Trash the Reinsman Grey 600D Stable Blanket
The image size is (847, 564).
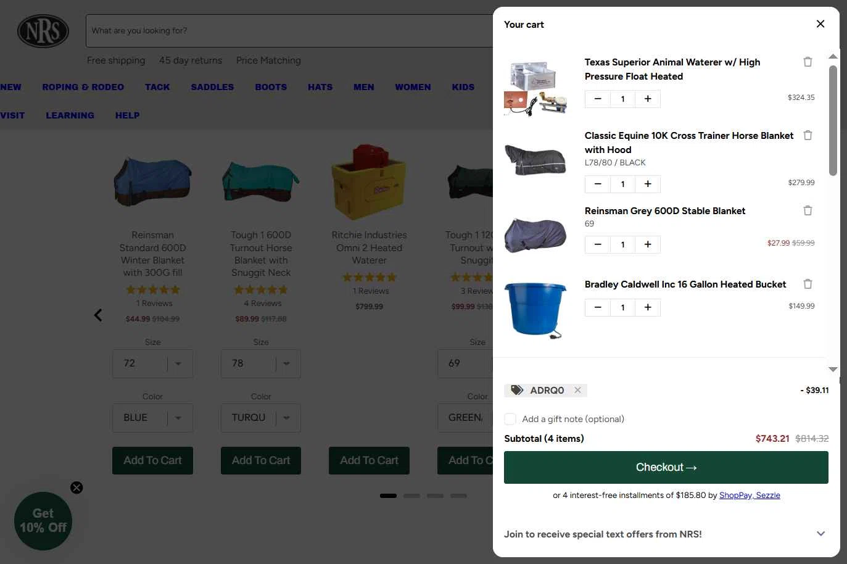click(x=808, y=210)
